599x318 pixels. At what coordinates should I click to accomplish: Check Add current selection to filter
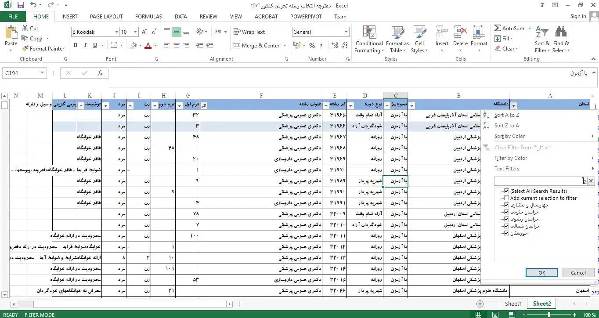click(507, 198)
